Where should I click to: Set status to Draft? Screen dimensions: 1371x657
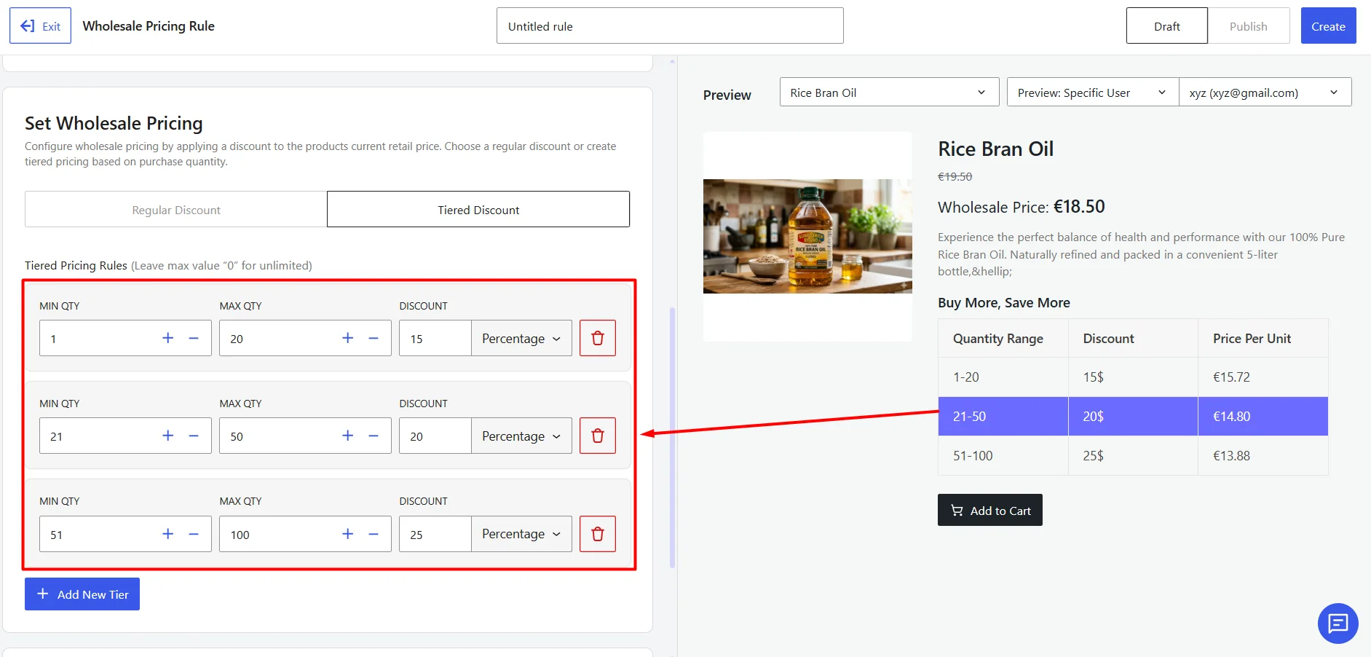(1166, 26)
